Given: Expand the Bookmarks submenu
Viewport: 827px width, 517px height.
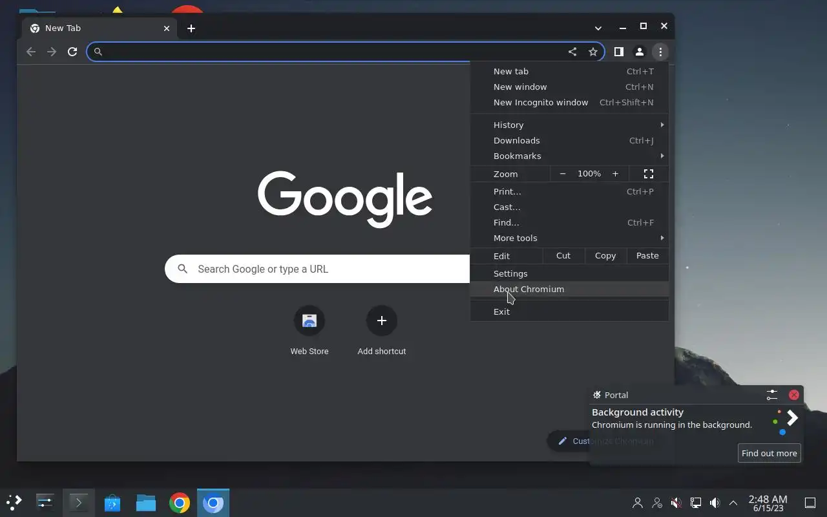Looking at the screenshot, I should coord(569,156).
